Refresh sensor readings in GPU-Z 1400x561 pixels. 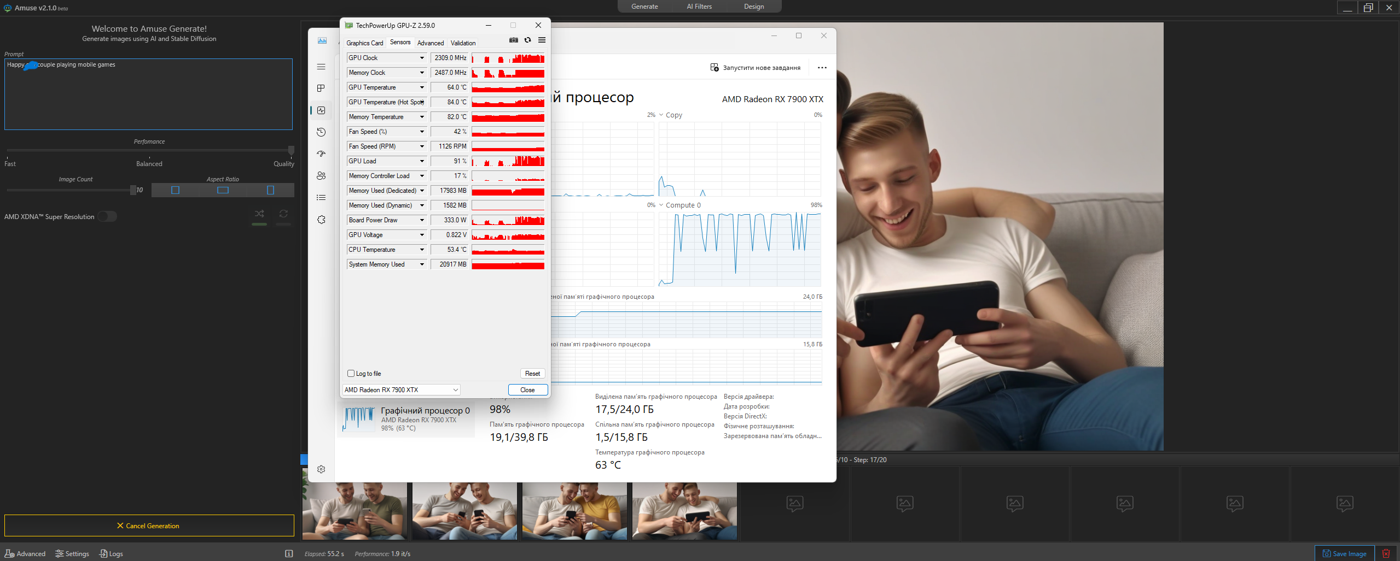[x=527, y=40]
